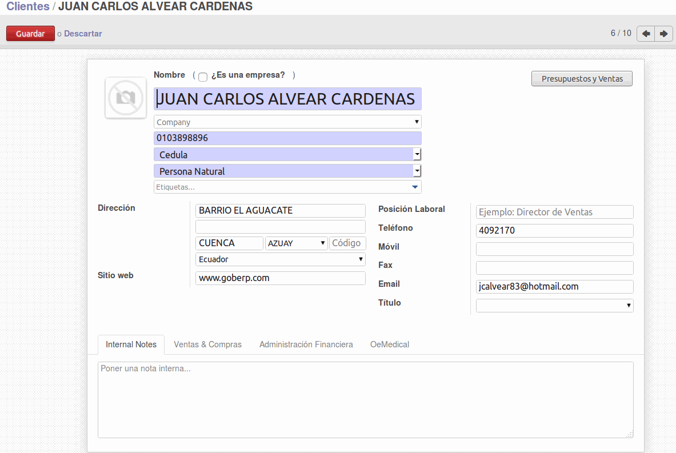
Task: Click the Descartar link
Action: 83,34
